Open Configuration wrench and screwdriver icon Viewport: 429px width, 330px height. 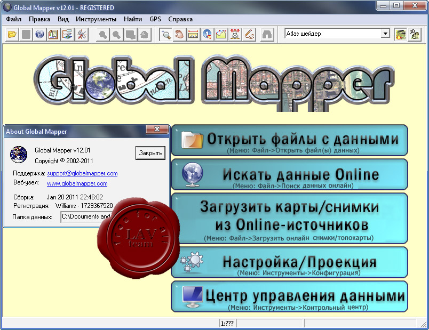tap(81, 35)
